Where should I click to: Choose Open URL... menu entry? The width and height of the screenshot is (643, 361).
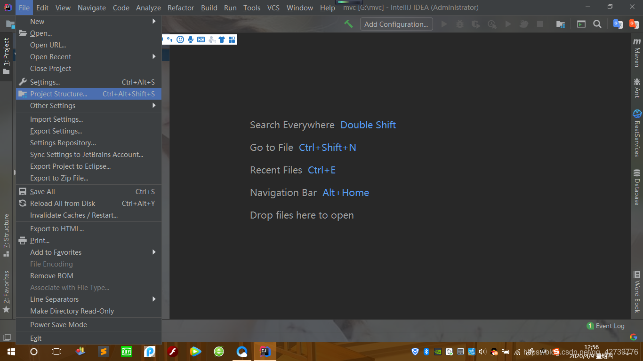[x=88, y=45]
